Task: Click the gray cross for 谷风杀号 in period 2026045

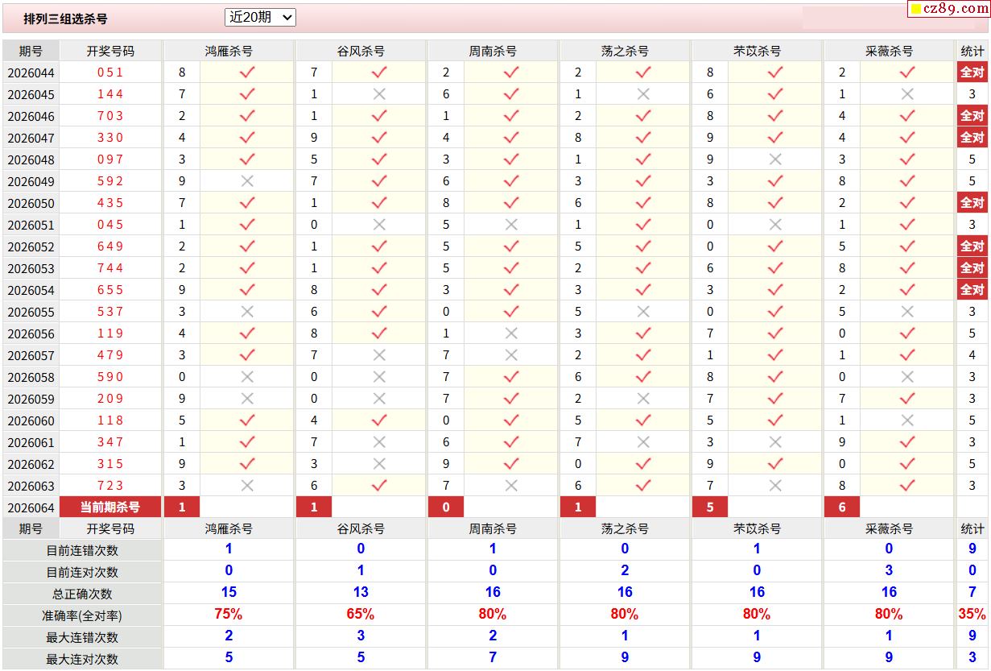Action: pos(379,94)
